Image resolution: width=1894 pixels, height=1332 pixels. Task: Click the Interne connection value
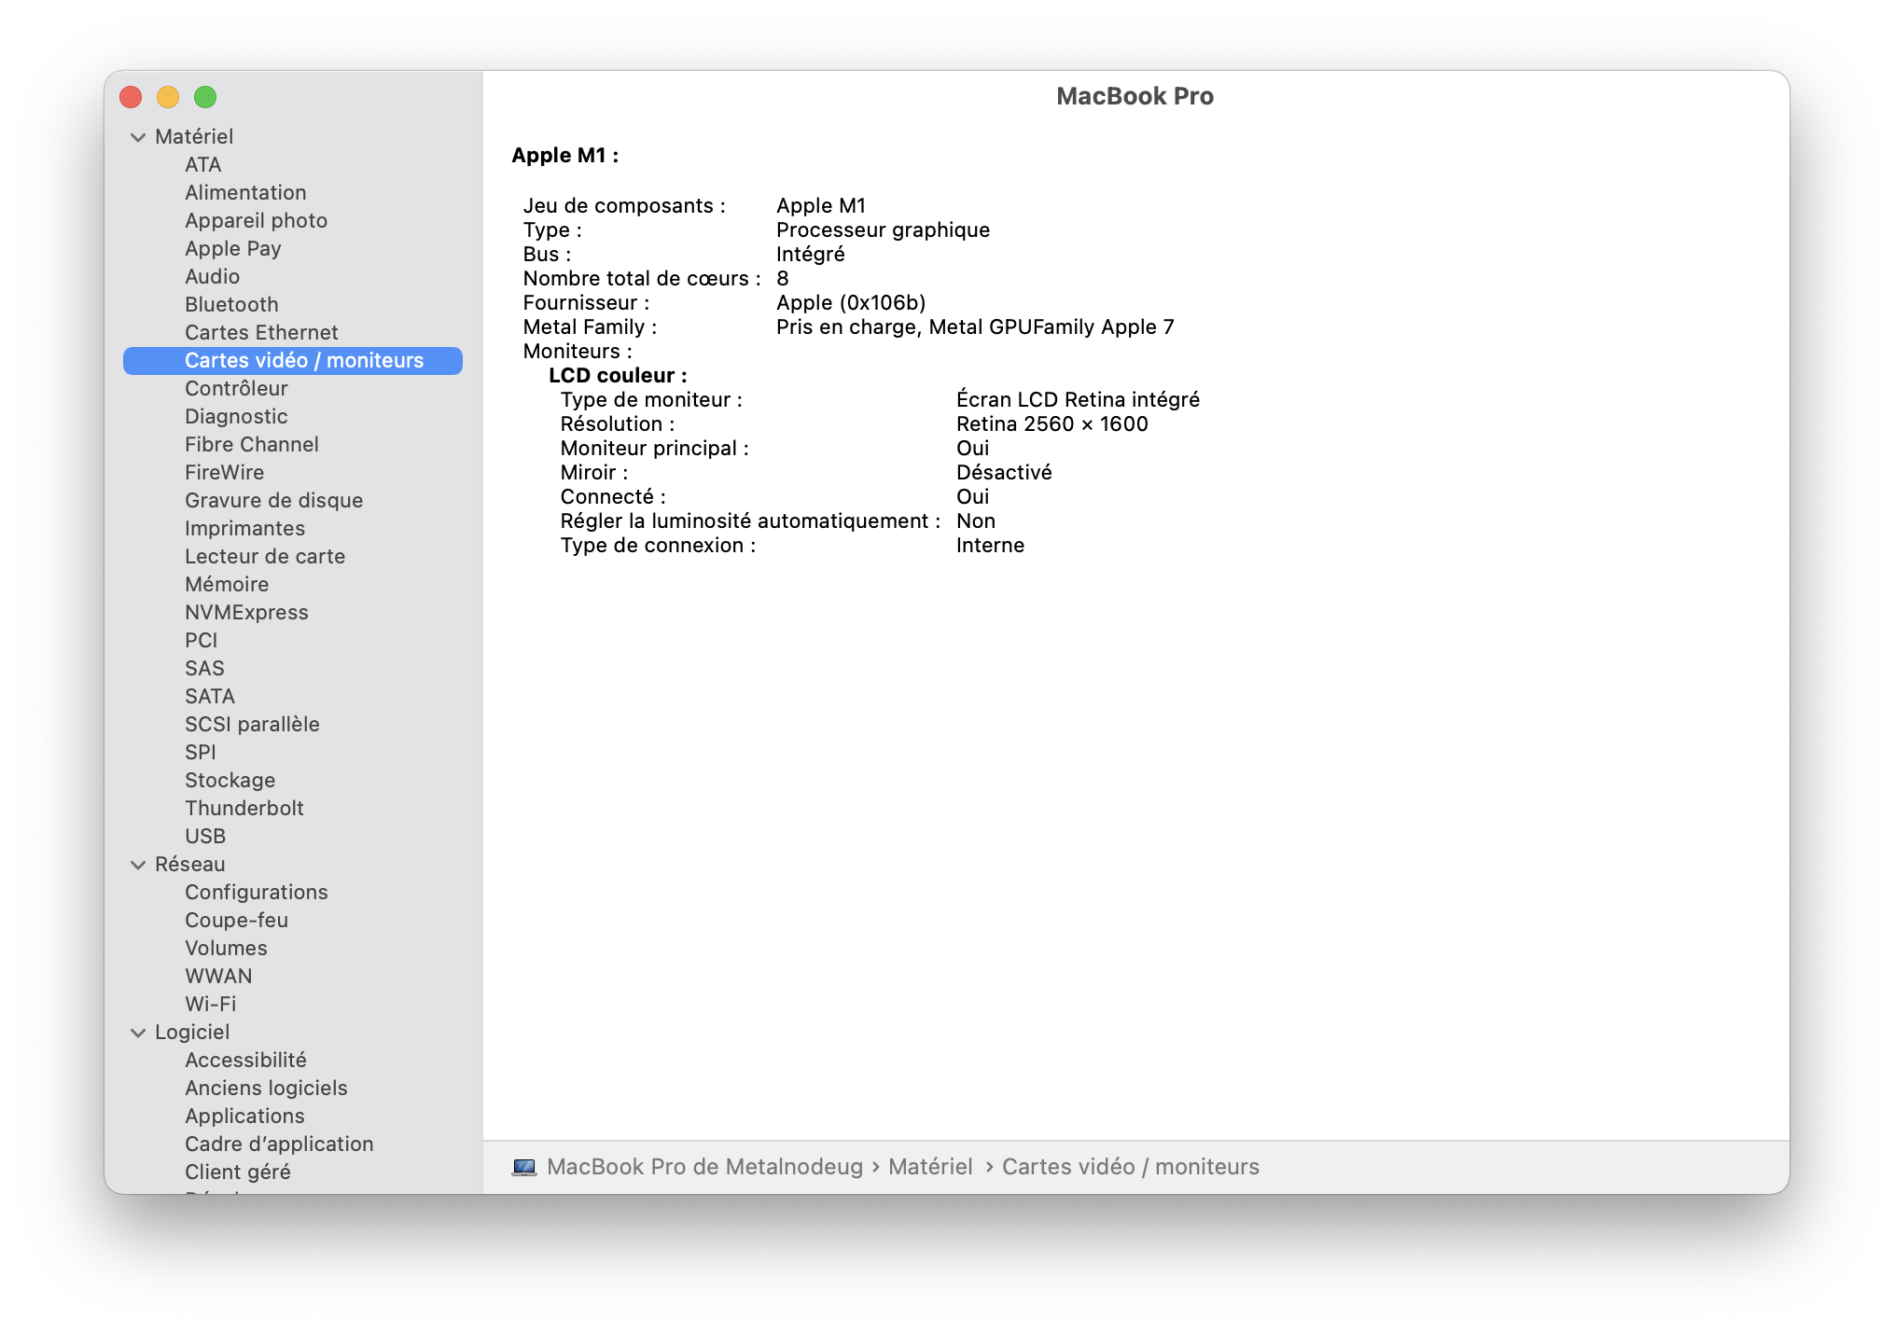(x=990, y=546)
